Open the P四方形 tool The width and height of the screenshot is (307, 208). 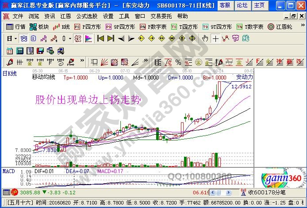pos(88,27)
